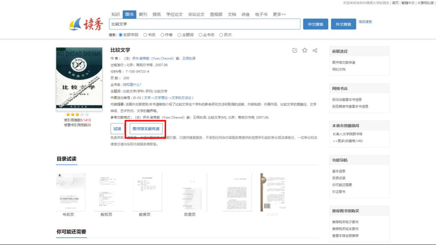Click the share icon beside the book title
Viewport: 436px width, 245px height.
(x=315, y=50)
